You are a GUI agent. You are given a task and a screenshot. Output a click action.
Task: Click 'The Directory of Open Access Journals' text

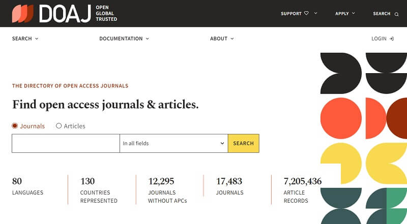pyautogui.click(x=70, y=86)
